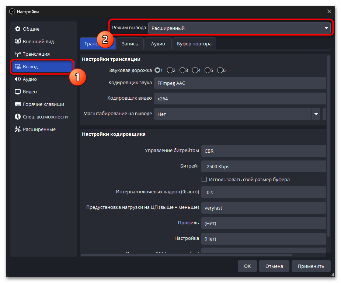Open the Управление битрейтом CBR combo box
The image size is (341, 283).
[263, 151]
